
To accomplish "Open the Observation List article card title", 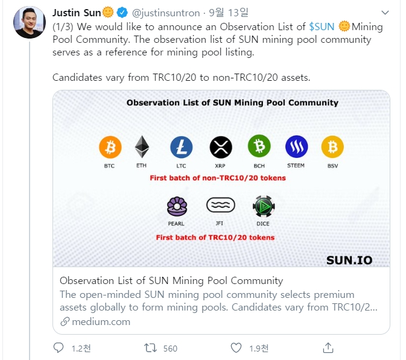I will [171, 280].
